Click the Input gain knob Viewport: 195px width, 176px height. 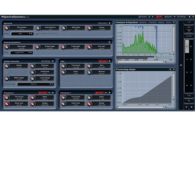pyautogui.click(x=7, y=47)
